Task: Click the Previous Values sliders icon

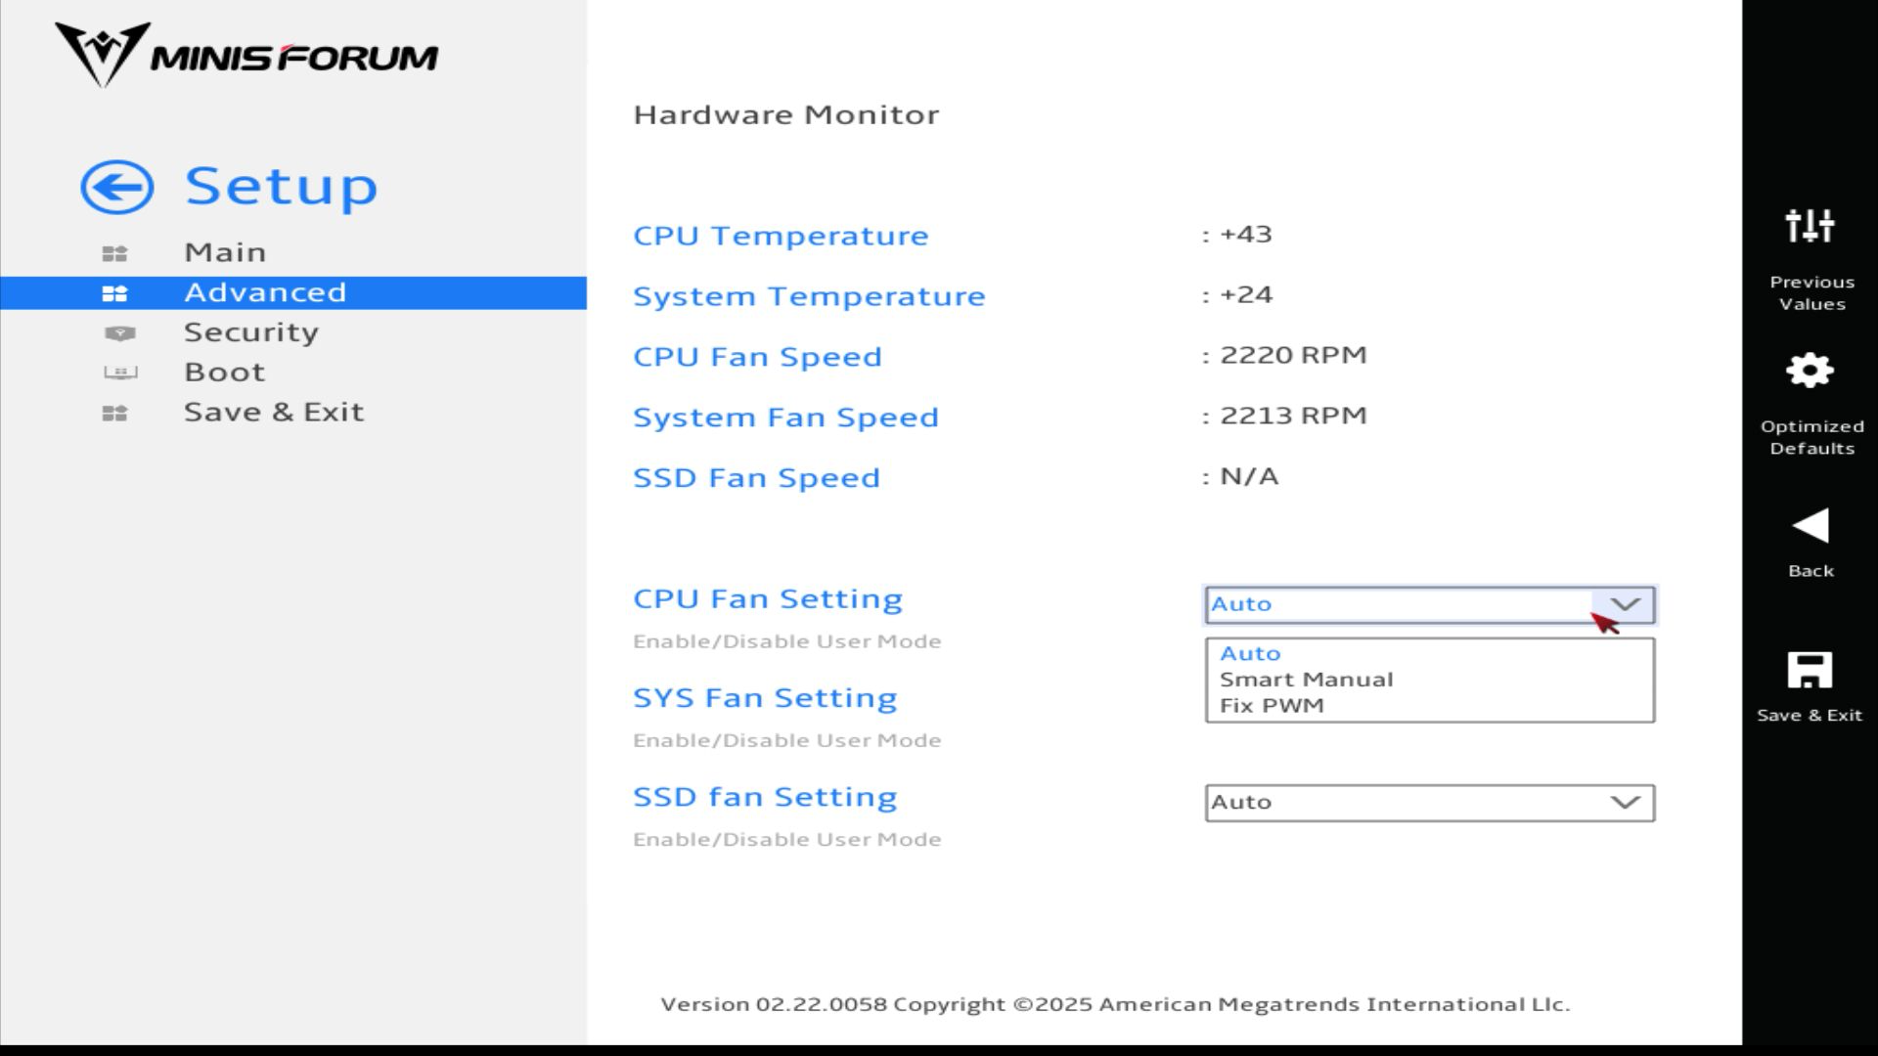Action: 1810,226
